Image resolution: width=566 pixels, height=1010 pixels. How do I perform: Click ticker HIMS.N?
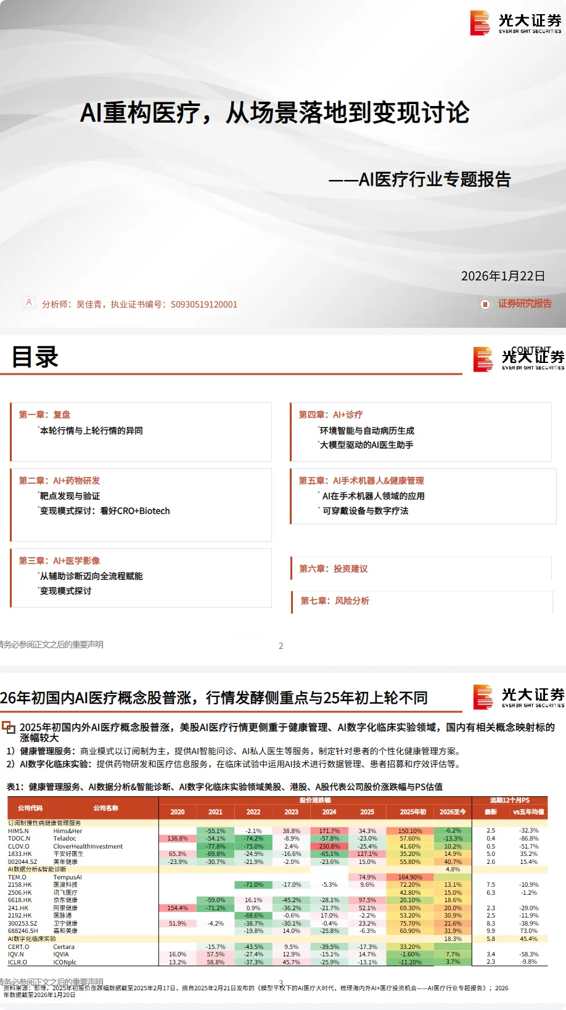coord(18,831)
